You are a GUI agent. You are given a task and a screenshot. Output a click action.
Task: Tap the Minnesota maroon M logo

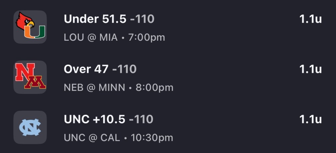(x=35, y=82)
